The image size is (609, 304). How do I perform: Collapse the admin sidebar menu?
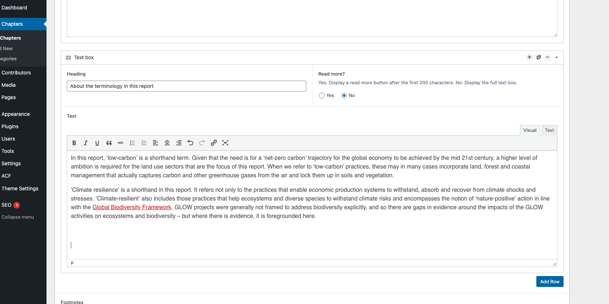pos(17,217)
